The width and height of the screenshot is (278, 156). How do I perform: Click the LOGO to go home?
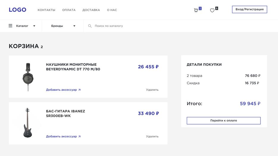(x=18, y=10)
